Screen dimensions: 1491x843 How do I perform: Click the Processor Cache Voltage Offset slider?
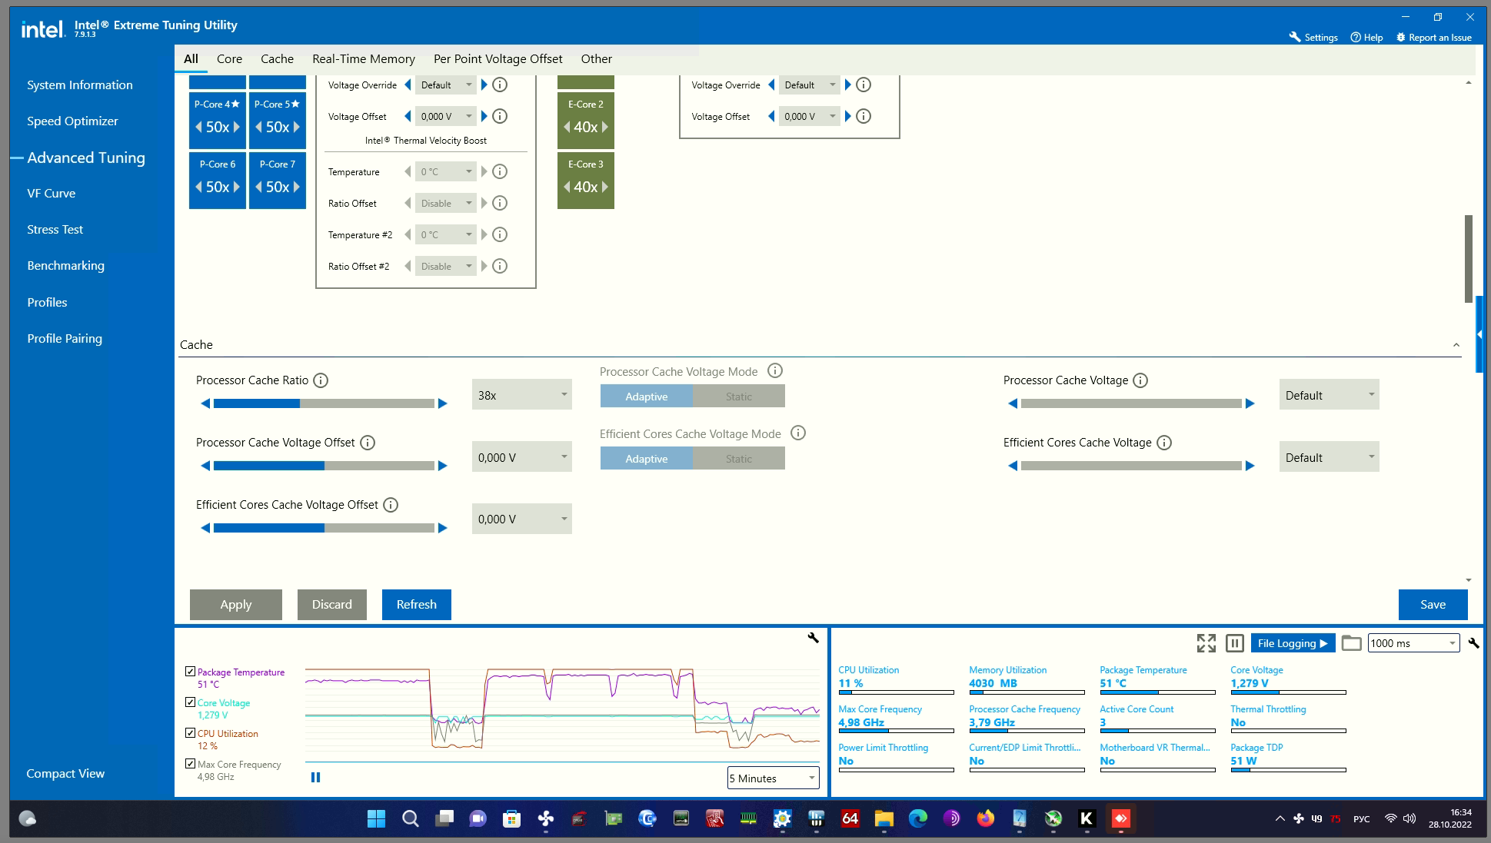click(x=324, y=466)
